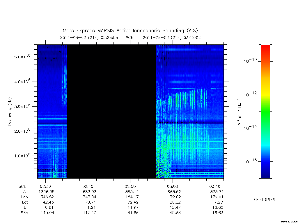
Task: Click the plot title 'Mars Express MARSIS Active Ionospheric Sounding (AIS)'
Action: [x=130, y=30]
